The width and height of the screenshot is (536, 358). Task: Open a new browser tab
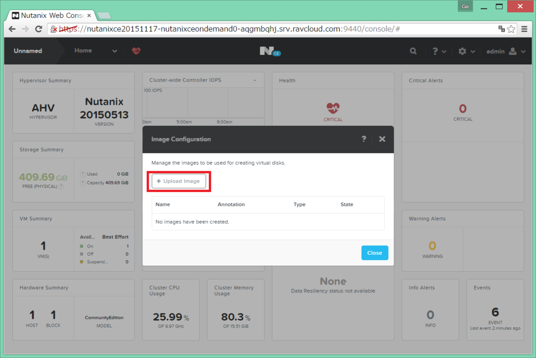tap(104, 16)
